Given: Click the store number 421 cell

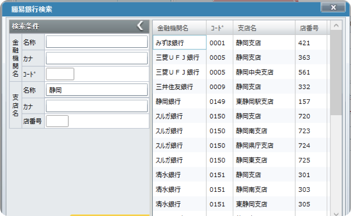Looking at the screenshot, I should 311,43.
